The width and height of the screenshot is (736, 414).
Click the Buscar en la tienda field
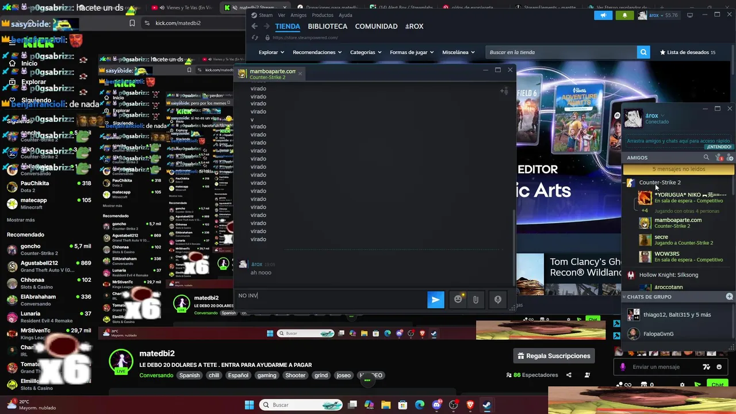pos(561,52)
